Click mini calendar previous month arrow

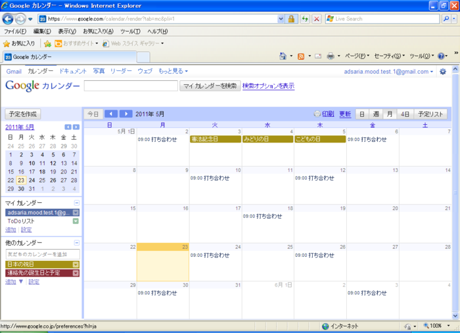68,127
